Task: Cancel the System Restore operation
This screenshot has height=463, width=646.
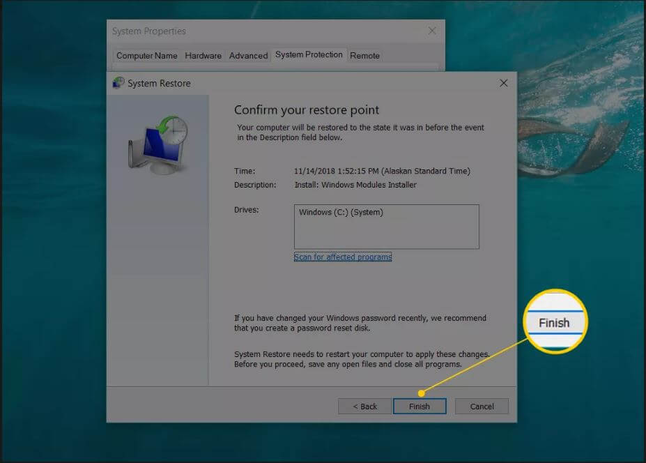Action: [482, 406]
